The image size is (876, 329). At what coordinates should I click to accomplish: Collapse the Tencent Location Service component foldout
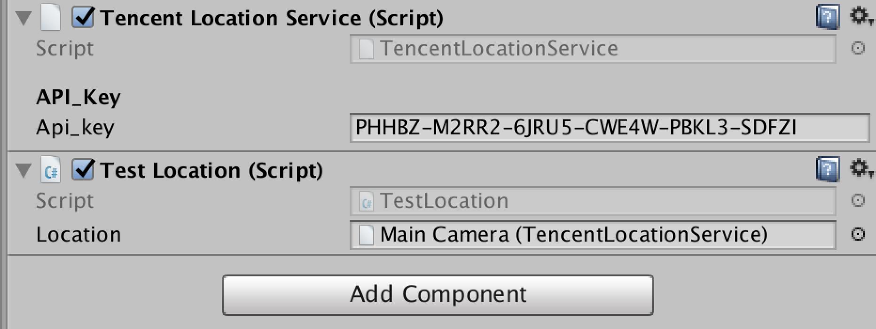tap(23, 18)
